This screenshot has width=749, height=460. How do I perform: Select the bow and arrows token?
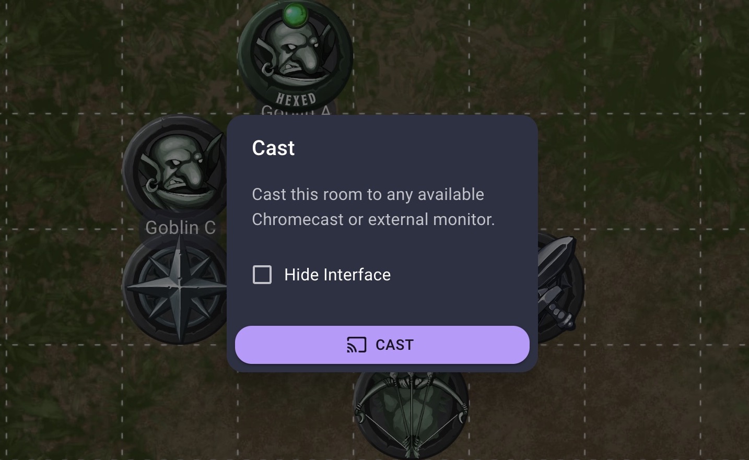tap(411, 412)
